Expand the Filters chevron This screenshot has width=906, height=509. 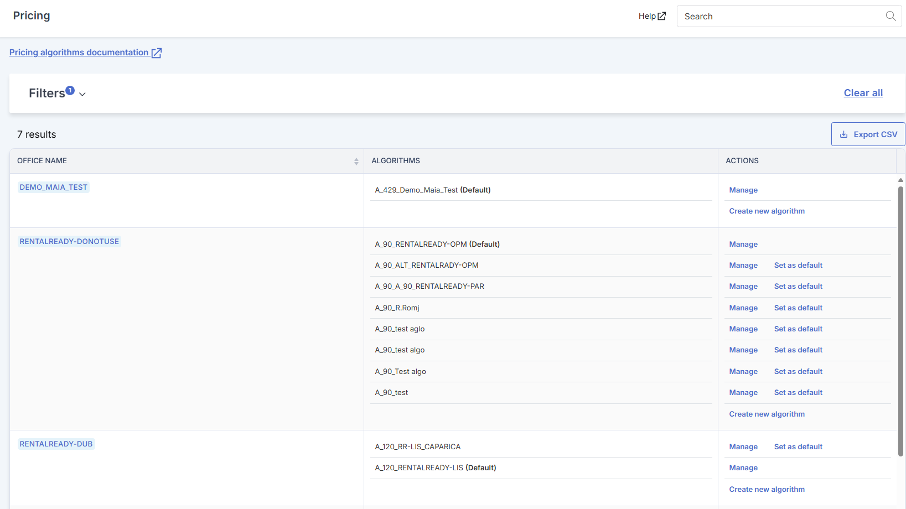tap(82, 94)
